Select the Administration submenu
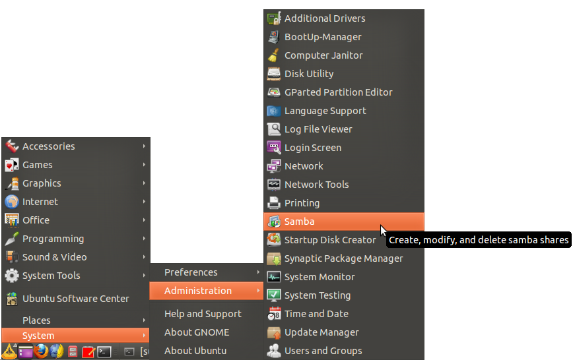 pyautogui.click(x=207, y=291)
